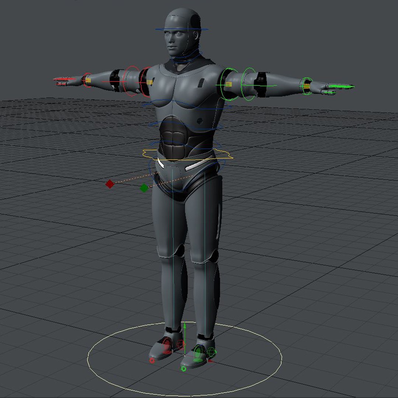
Task: Select the red upper arm ring
Action: (131, 81)
